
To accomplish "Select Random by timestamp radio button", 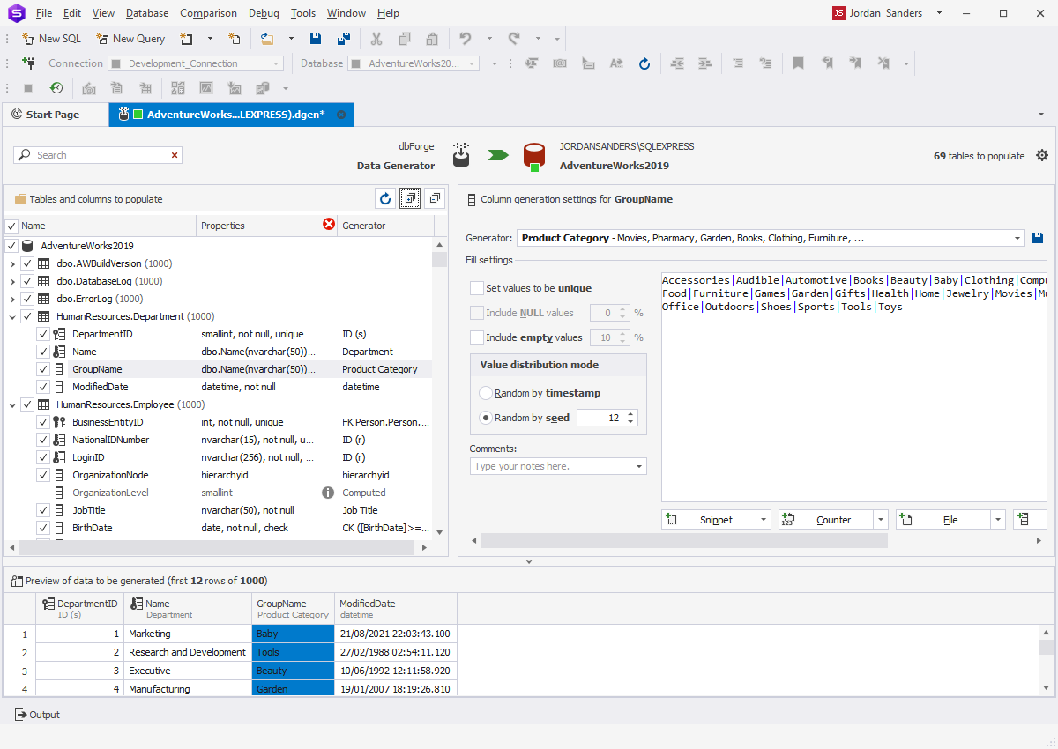I will (486, 393).
